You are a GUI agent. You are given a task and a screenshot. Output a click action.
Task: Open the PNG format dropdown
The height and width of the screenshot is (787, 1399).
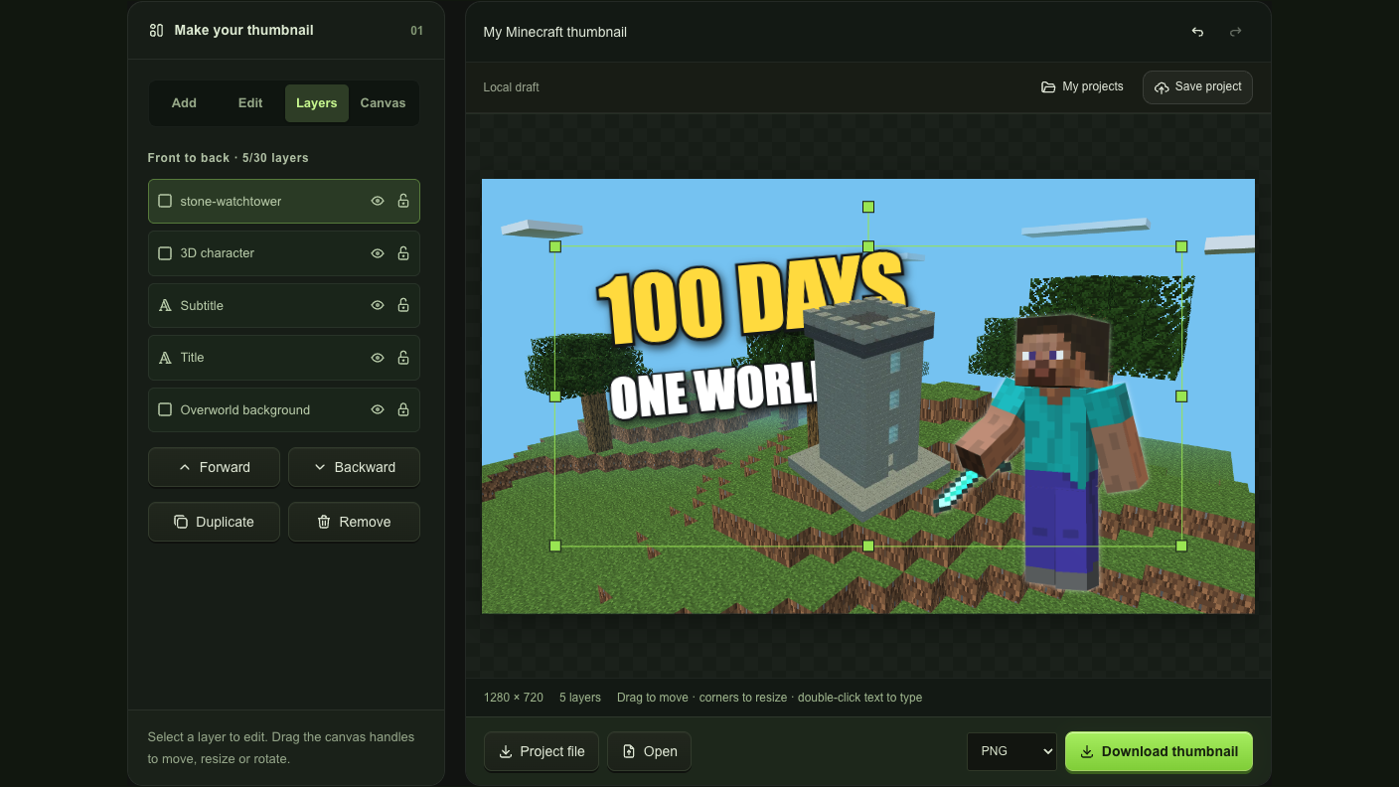tap(1011, 751)
